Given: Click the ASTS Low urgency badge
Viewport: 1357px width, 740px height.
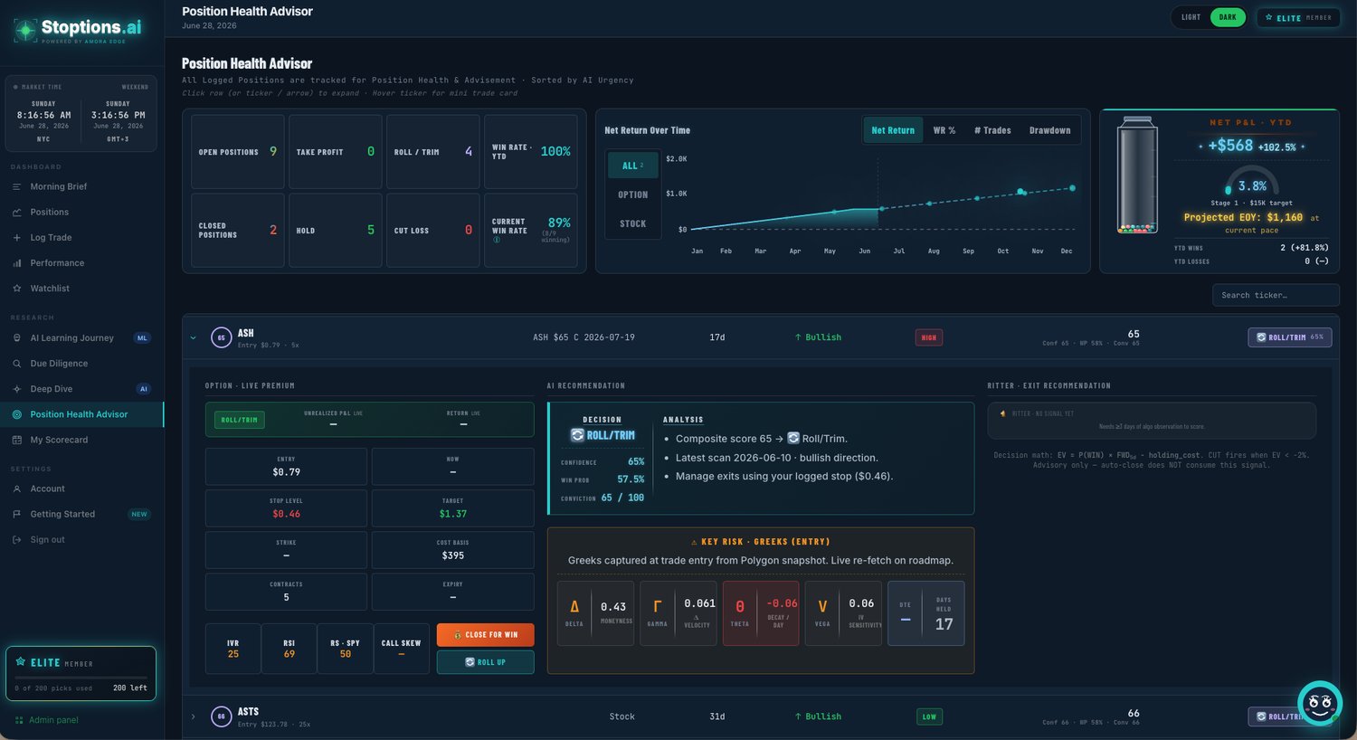Looking at the screenshot, I should point(929,716).
